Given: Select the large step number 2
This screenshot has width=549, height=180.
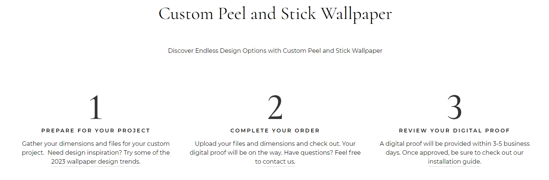Looking at the screenshot, I should tap(275, 107).
